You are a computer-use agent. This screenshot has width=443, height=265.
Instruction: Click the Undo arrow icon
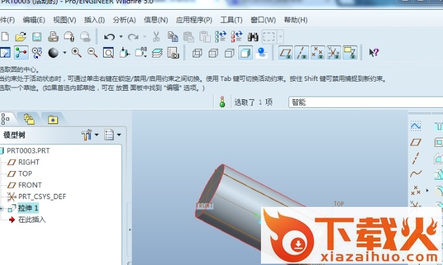point(109,37)
